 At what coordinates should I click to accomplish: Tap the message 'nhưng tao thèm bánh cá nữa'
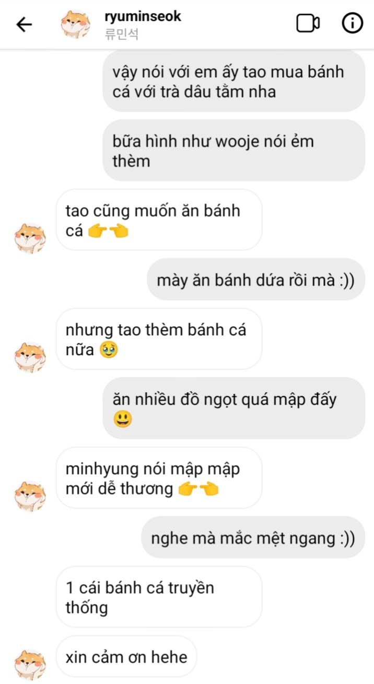(159, 339)
